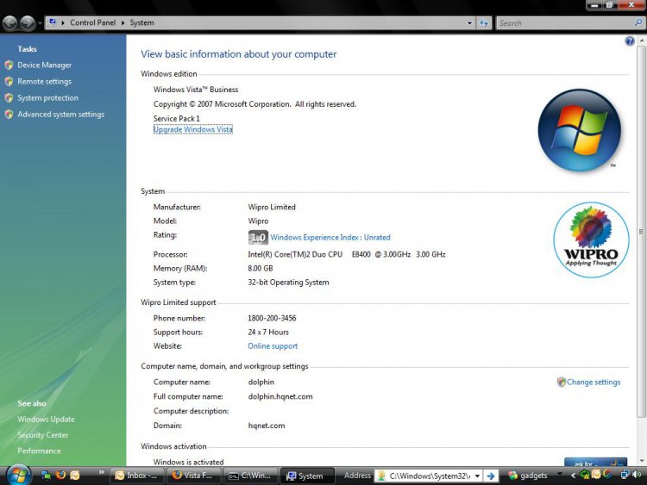This screenshot has width=647, height=485.
Task: Click the search magnifier icon
Action: [x=638, y=22]
